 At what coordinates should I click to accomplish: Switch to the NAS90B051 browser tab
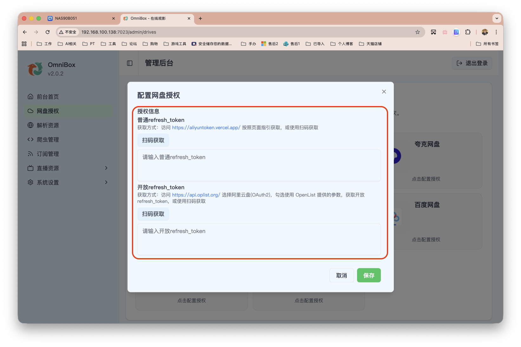(76, 18)
